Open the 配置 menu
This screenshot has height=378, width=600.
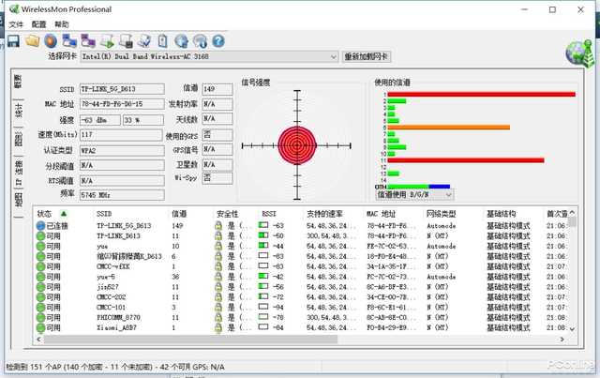click(x=38, y=24)
